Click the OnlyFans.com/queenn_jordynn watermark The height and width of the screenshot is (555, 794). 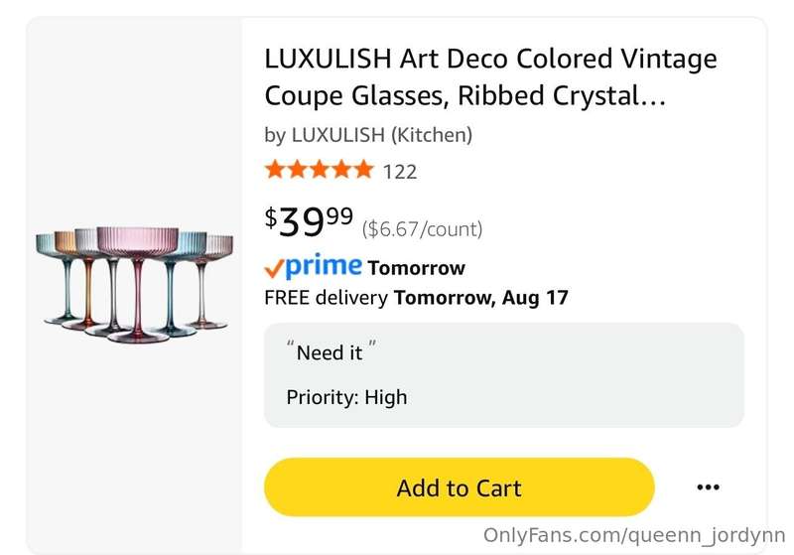coord(634,535)
